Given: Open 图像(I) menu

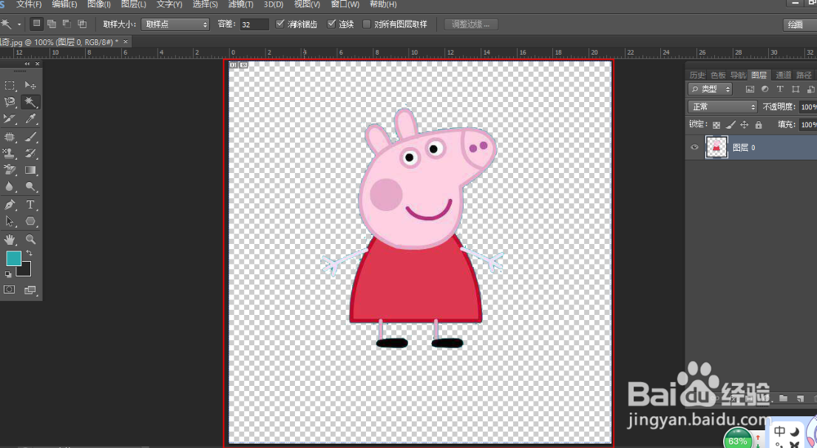Looking at the screenshot, I should tap(99, 5).
